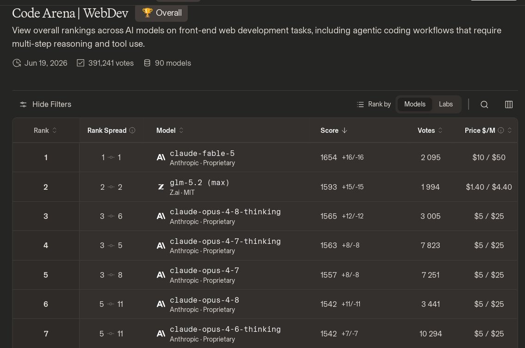The width and height of the screenshot is (525, 348).
Task: Click the Price $/M info icon
Action: (501, 130)
